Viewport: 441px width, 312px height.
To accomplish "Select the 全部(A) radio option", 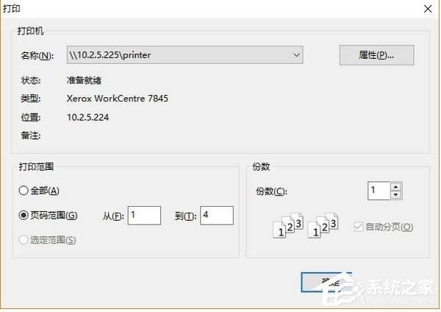I will click(x=24, y=191).
